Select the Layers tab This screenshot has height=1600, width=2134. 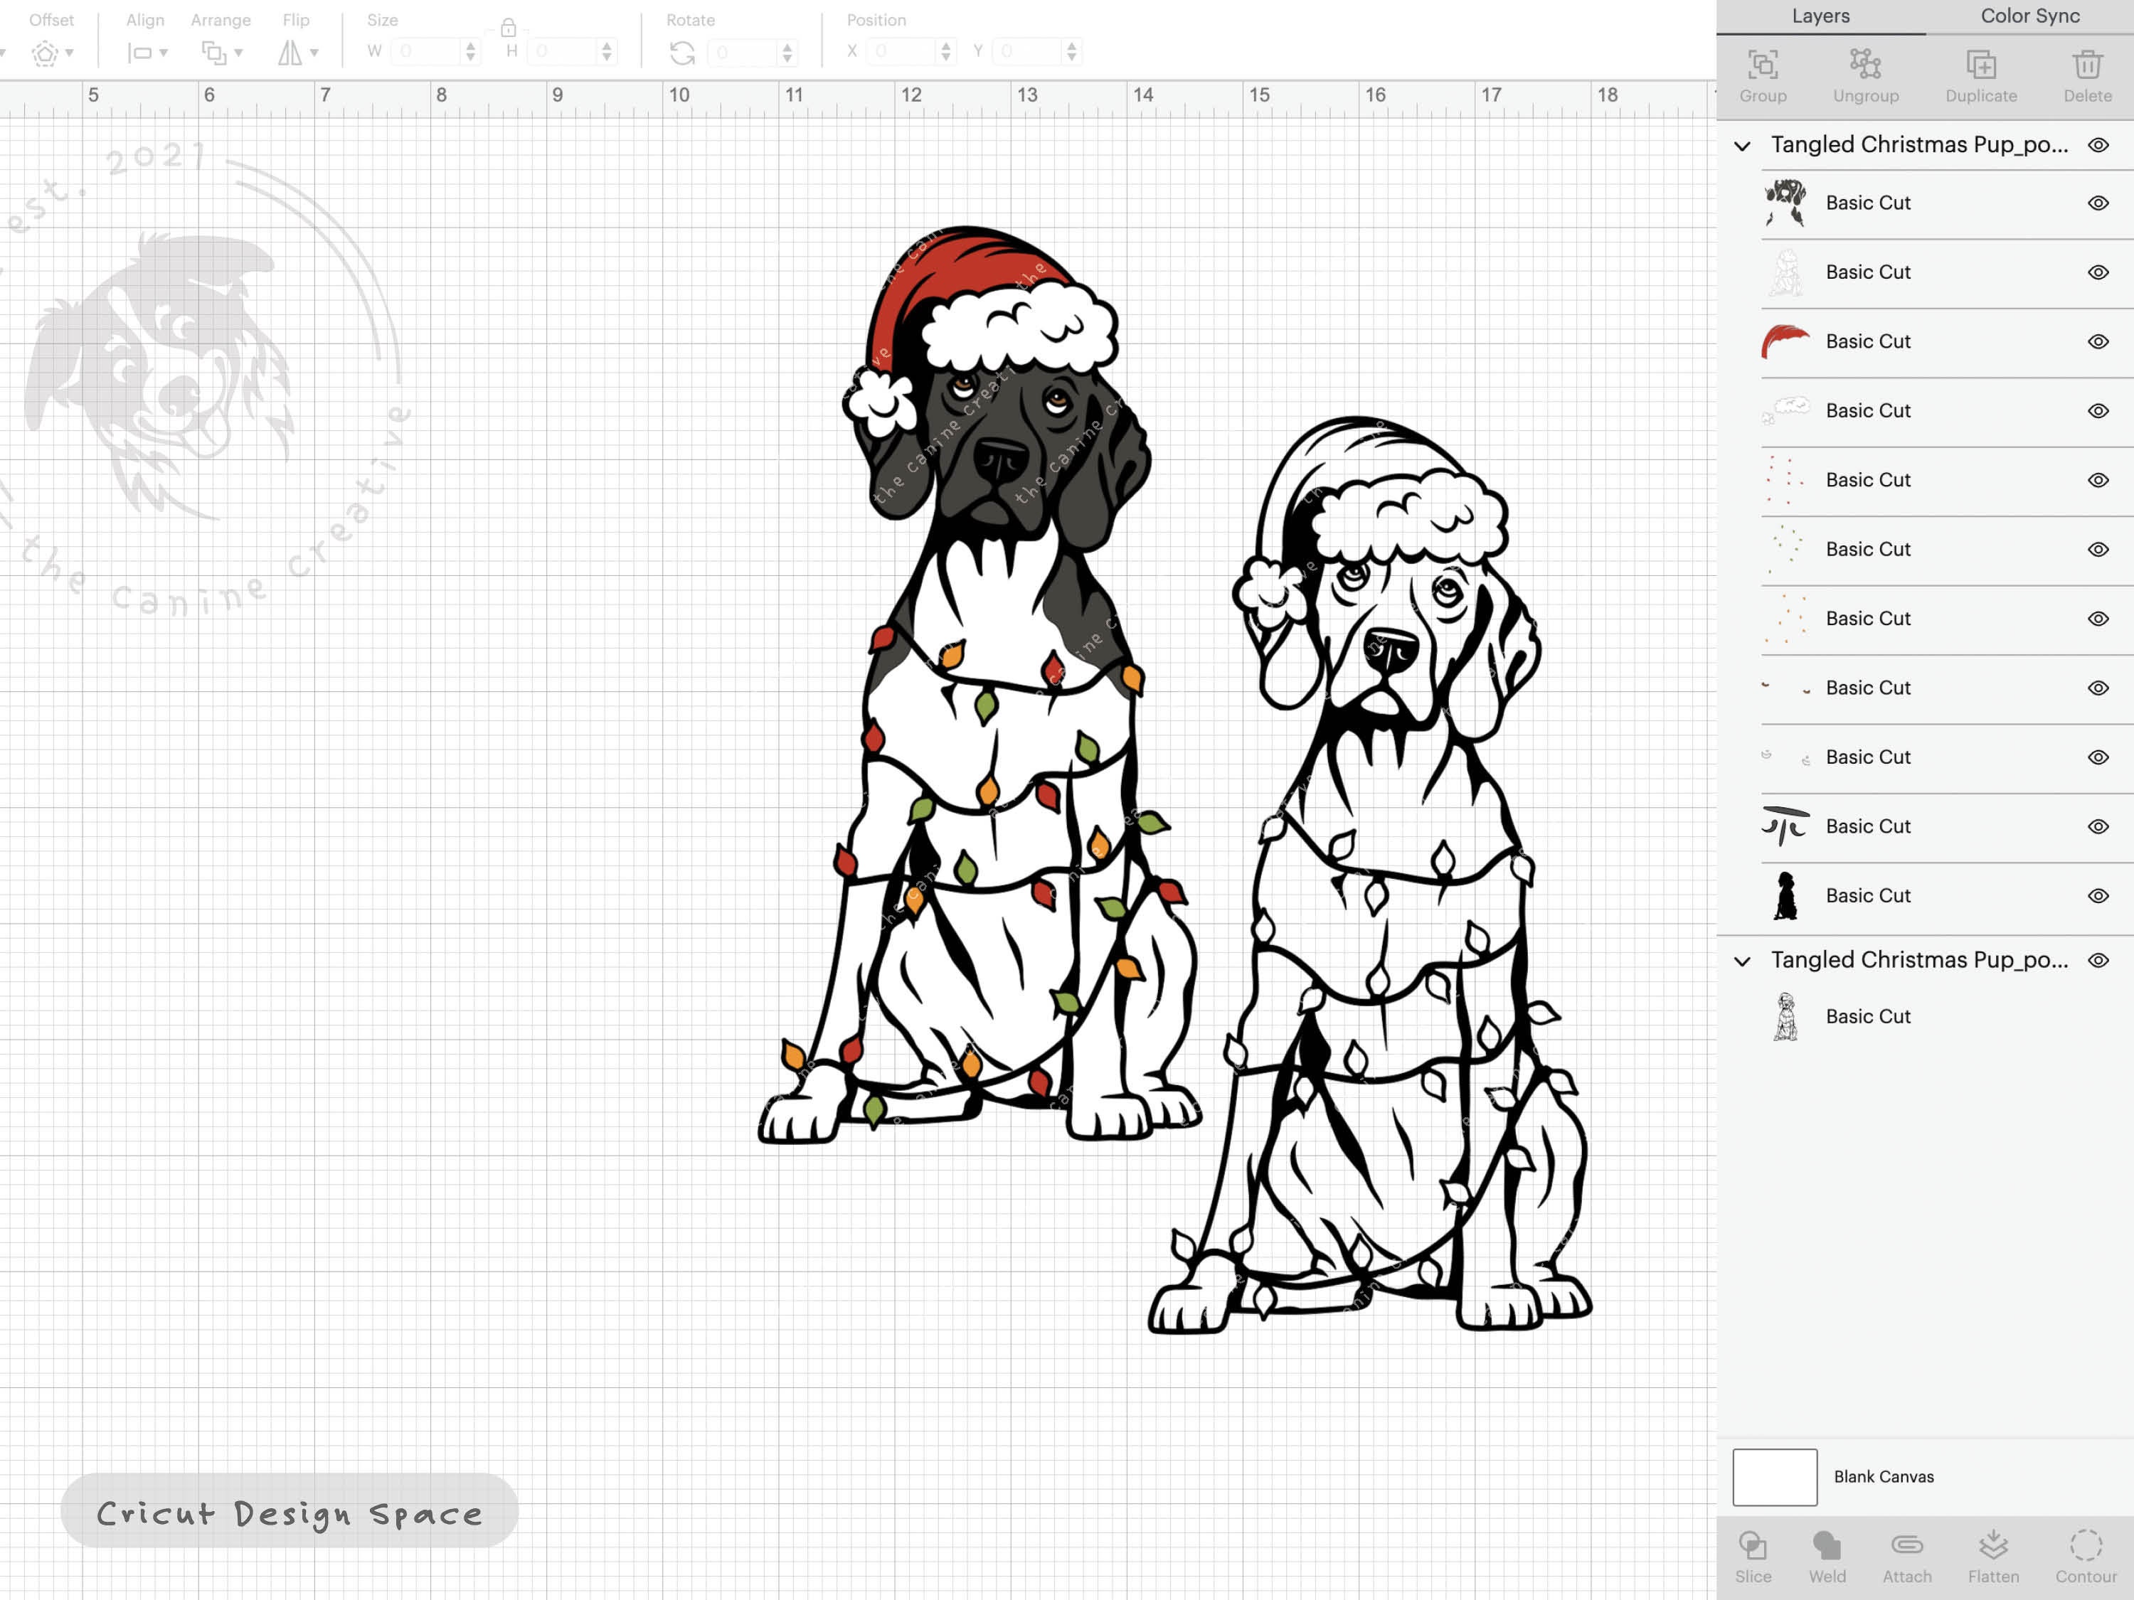click(1820, 16)
